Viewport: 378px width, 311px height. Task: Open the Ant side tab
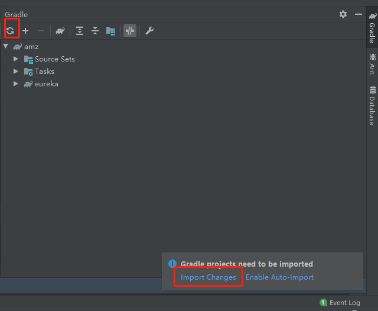pyautogui.click(x=372, y=64)
